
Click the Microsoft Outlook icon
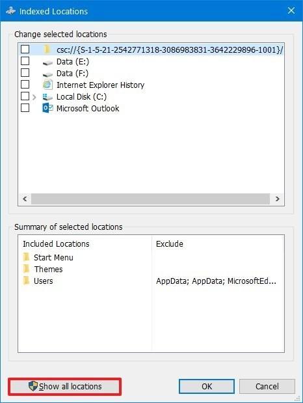click(x=47, y=108)
